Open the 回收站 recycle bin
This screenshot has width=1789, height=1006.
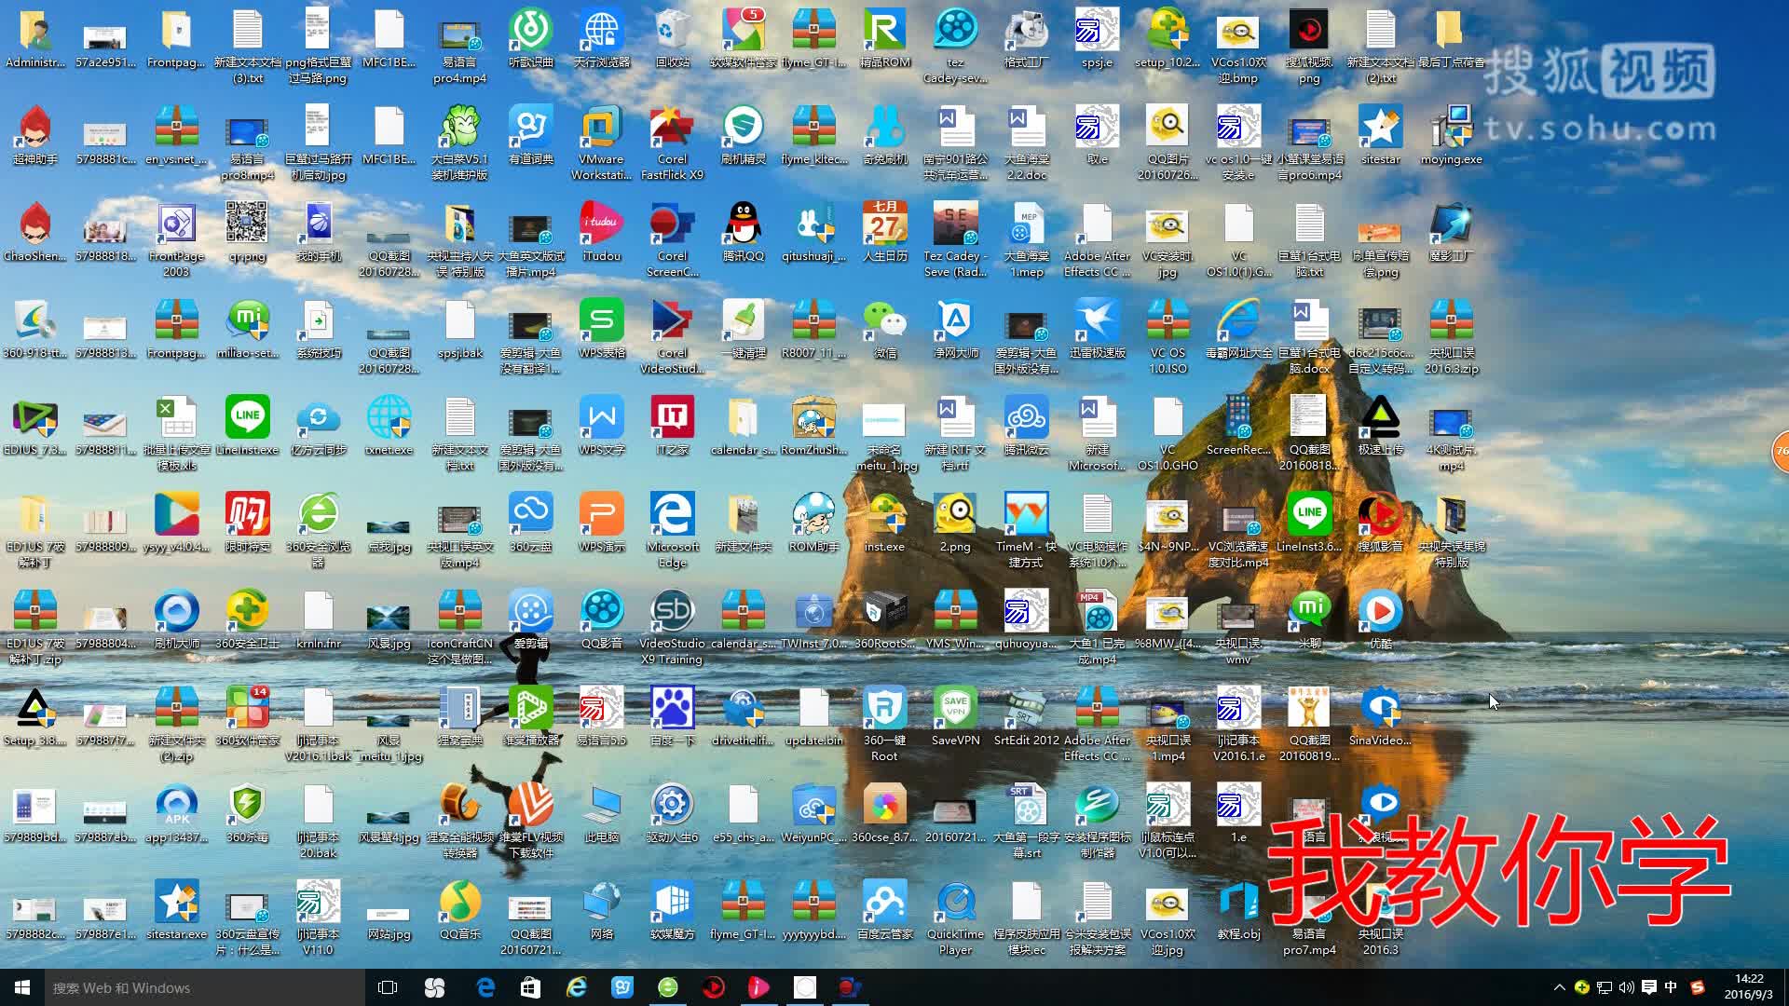[x=672, y=38]
